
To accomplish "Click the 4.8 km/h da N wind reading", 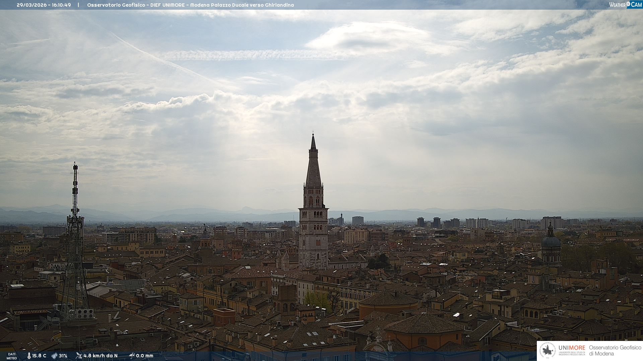I will (x=100, y=356).
